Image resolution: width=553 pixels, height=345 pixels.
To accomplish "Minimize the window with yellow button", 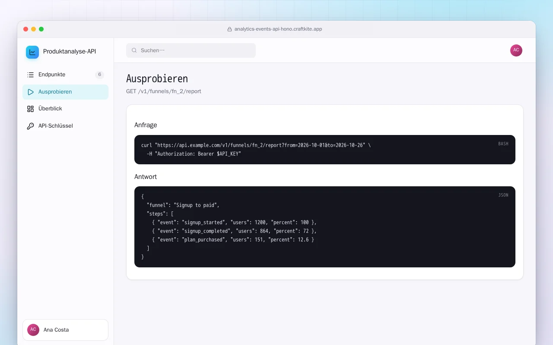I will pos(34,29).
